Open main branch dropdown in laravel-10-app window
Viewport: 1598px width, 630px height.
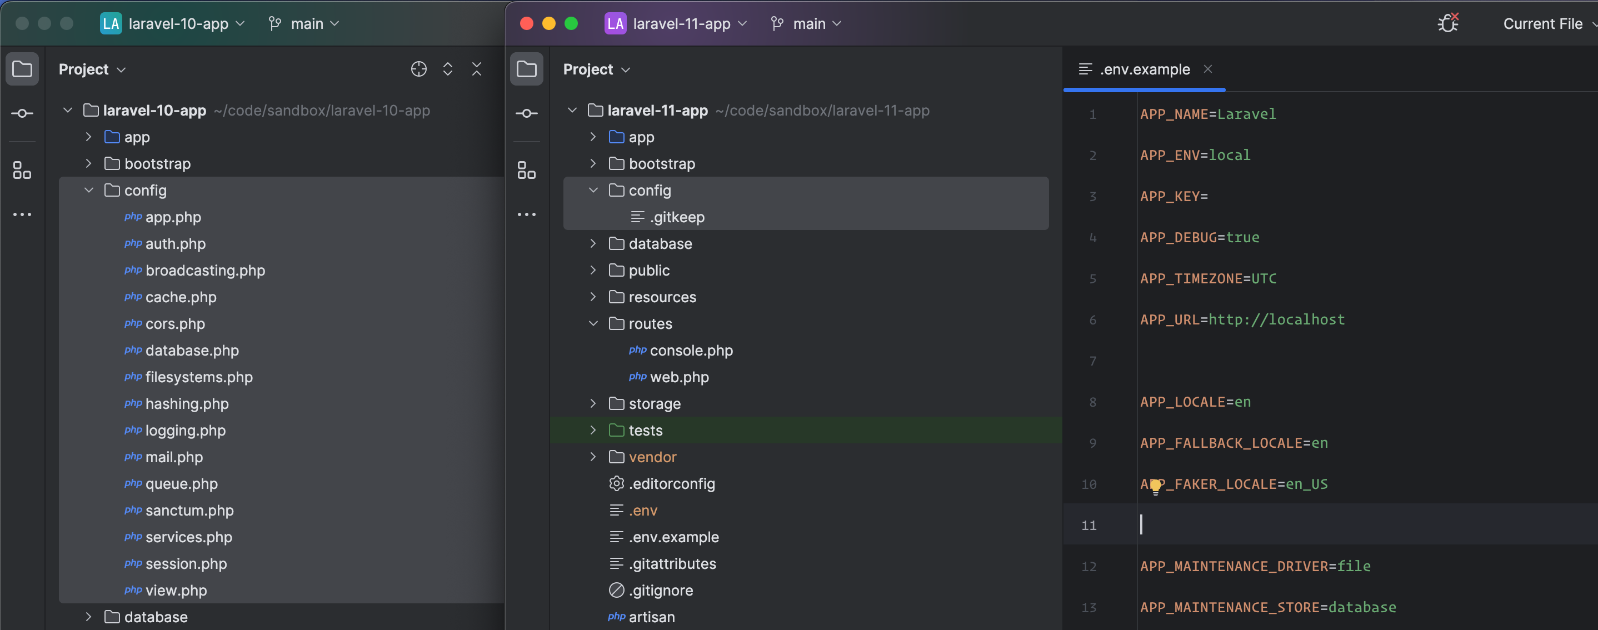coord(315,23)
